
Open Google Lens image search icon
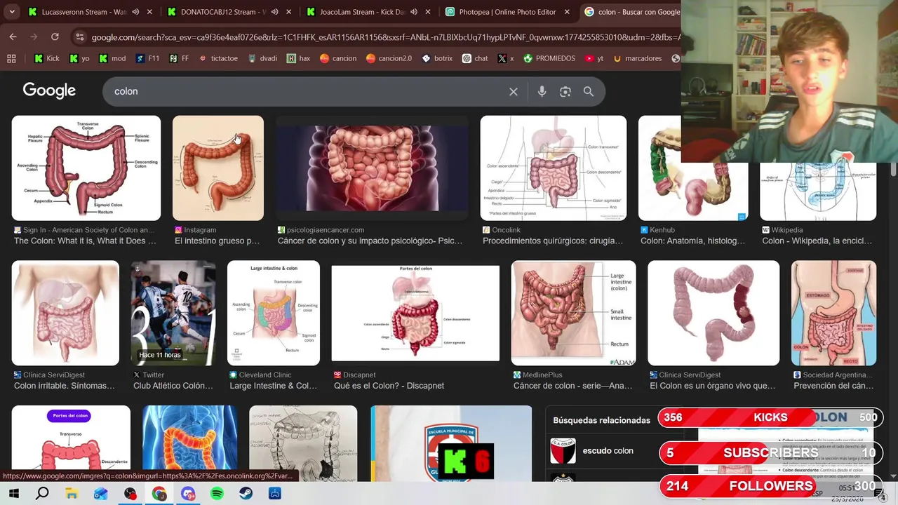click(x=565, y=92)
